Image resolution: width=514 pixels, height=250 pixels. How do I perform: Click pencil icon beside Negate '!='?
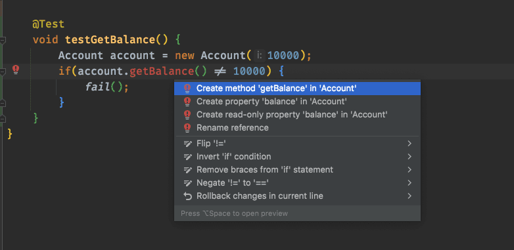pos(187,182)
